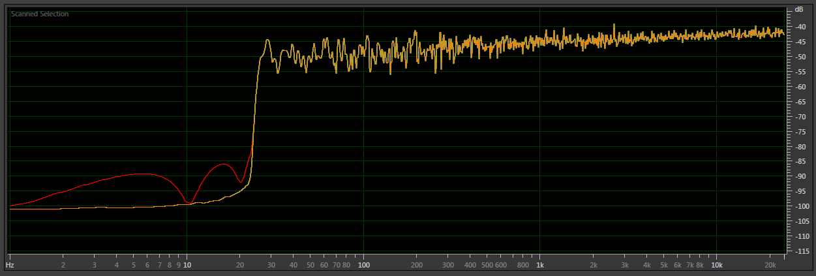Click the Hz unit label

point(10,266)
